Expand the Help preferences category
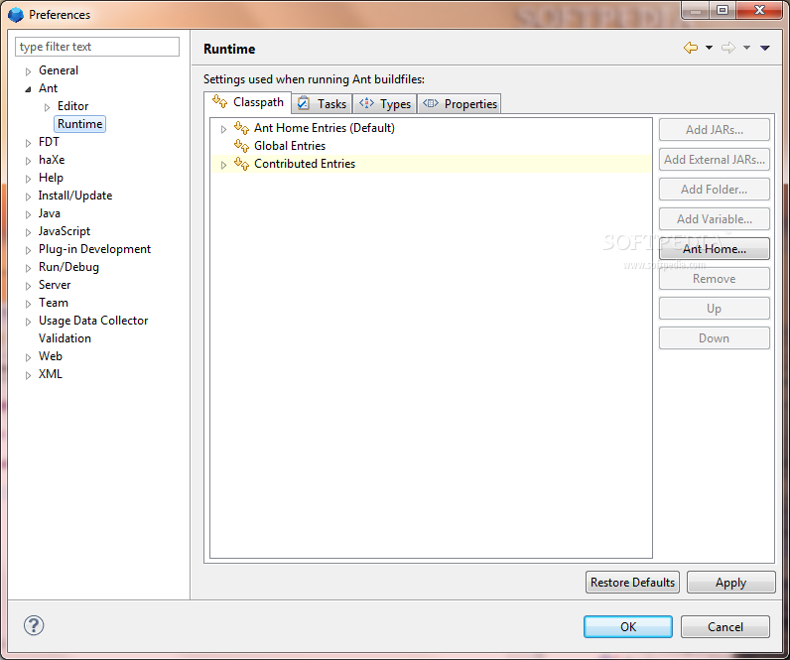This screenshot has height=660, width=790. [28, 179]
